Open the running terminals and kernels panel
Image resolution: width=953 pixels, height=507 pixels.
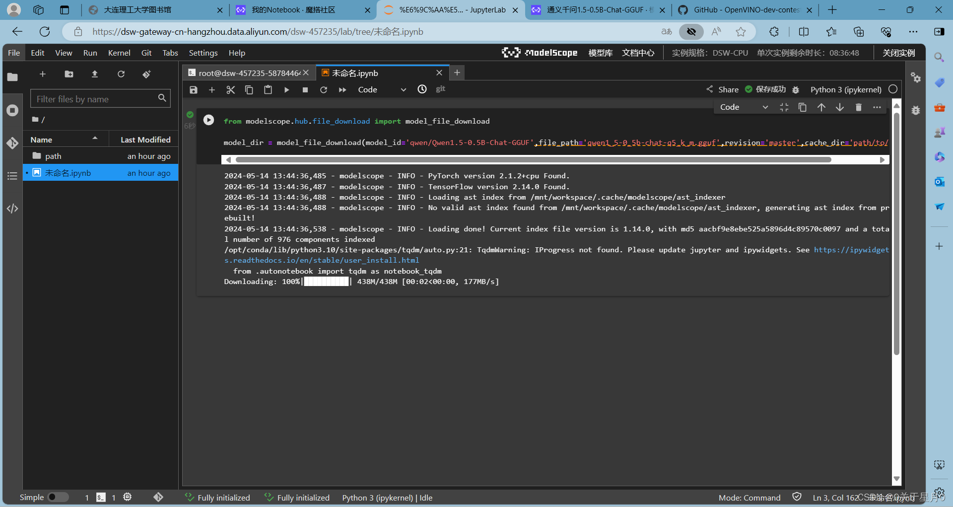pyautogui.click(x=12, y=110)
